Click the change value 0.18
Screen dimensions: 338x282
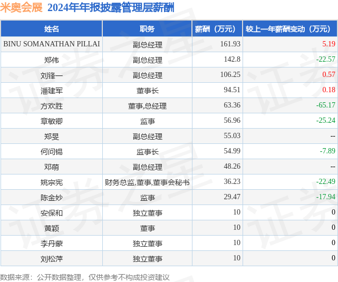(x=329, y=90)
